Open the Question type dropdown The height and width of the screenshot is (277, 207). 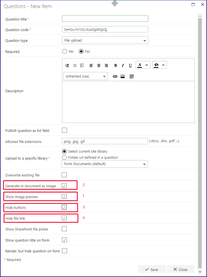(x=105, y=40)
